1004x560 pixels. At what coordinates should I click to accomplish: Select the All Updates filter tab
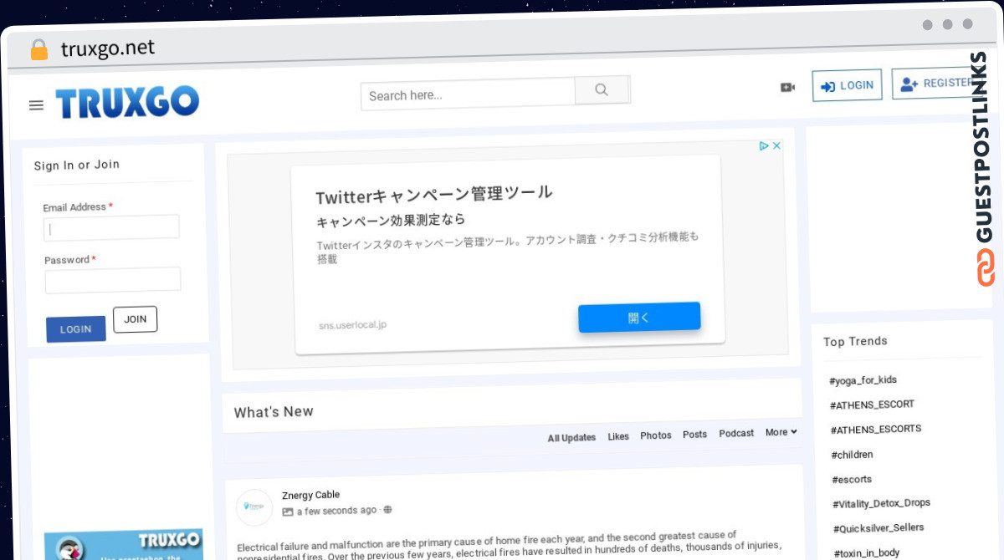pos(572,438)
